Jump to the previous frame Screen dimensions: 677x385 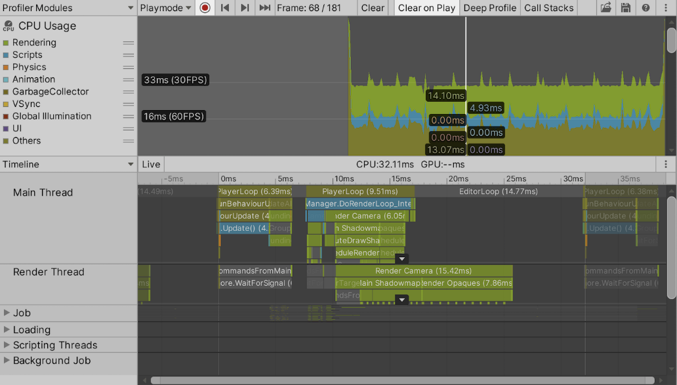(x=225, y=8)
